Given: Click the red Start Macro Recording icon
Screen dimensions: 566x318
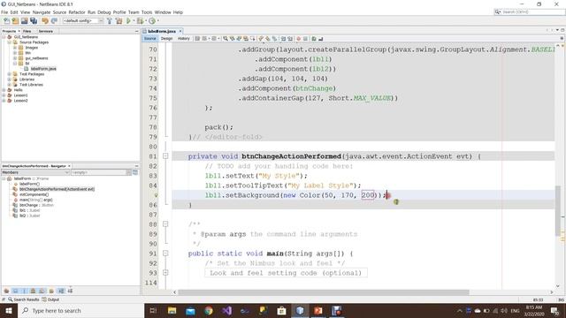Looking at the screenshot, I should (x=299, y=39).
